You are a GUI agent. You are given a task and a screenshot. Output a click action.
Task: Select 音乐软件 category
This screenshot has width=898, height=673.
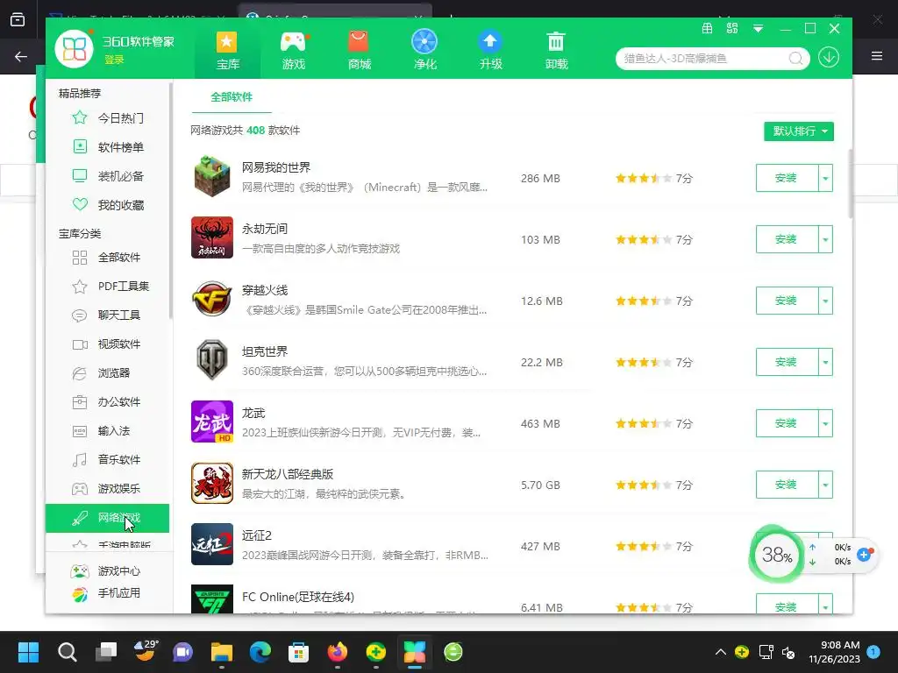108,459
